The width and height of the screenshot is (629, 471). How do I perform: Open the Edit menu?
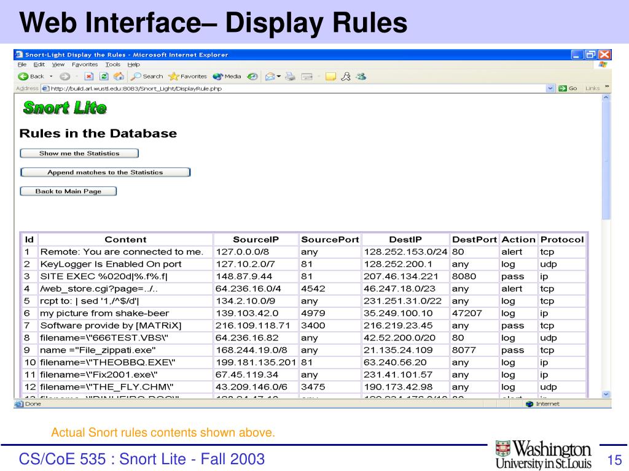click(39, 64)
